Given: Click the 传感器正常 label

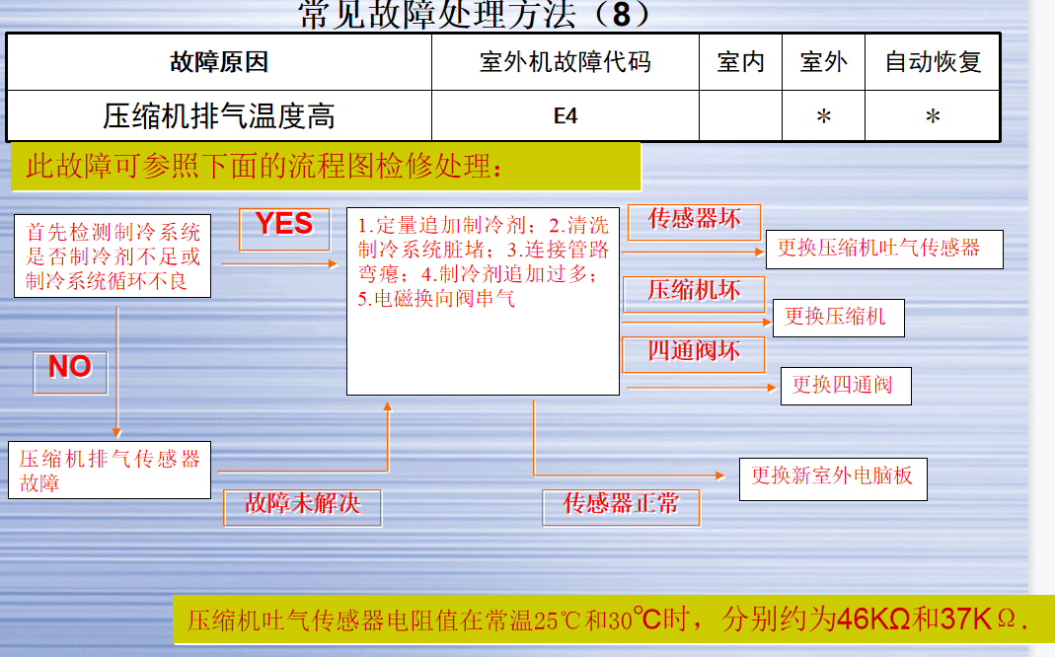Looking at the screenshot, I should pos(621,507).
